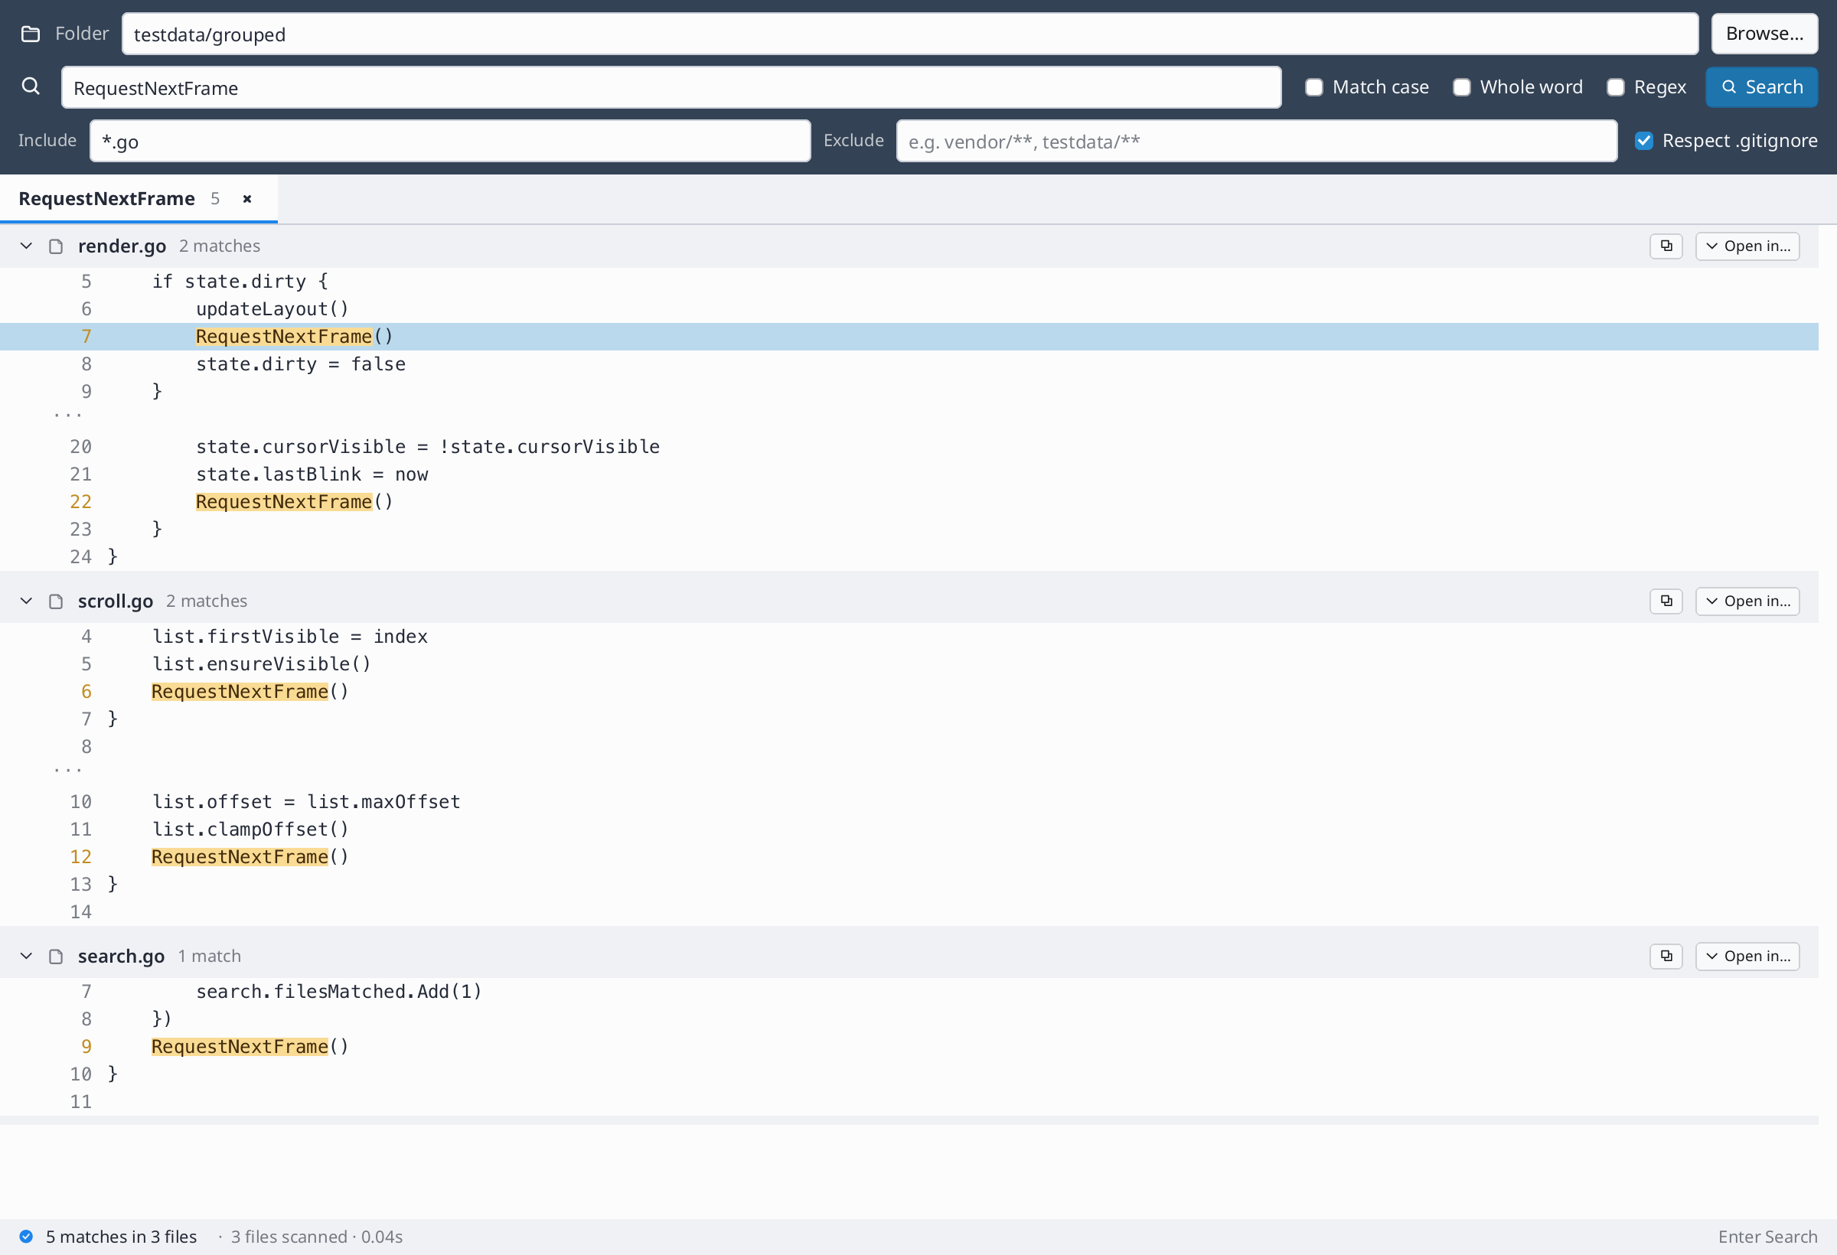This screenshot has height=1255, width=1837.
Task: Click the scroll.go file icon
Action: tap(56, 601)
